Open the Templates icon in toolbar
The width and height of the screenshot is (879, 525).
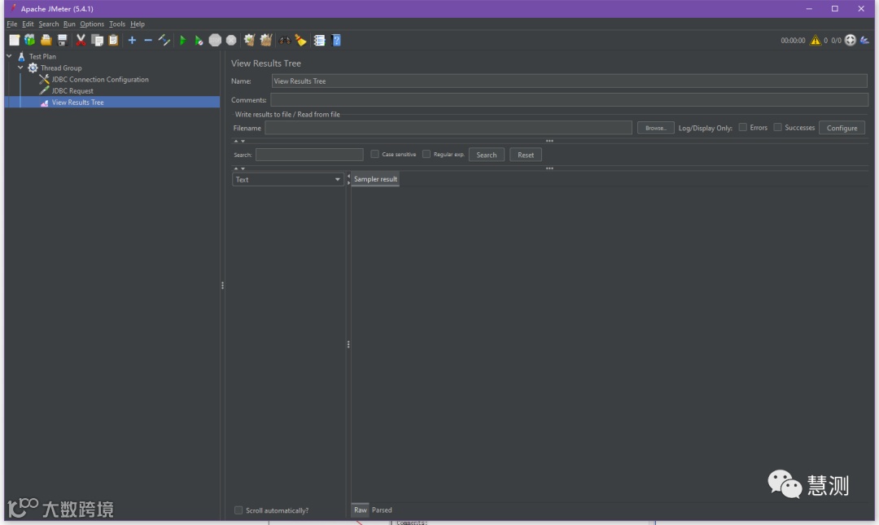(30, 40)
